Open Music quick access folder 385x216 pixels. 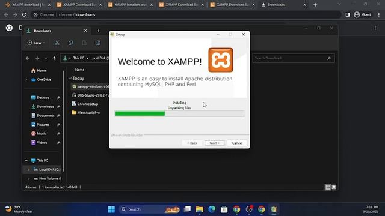(38, 133)
